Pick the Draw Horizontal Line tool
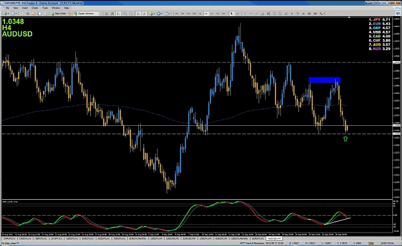 [x=251, y=13]
